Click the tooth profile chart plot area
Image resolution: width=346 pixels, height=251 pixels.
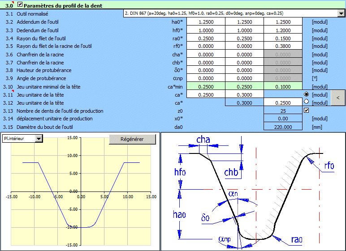[x=81, y=191]
